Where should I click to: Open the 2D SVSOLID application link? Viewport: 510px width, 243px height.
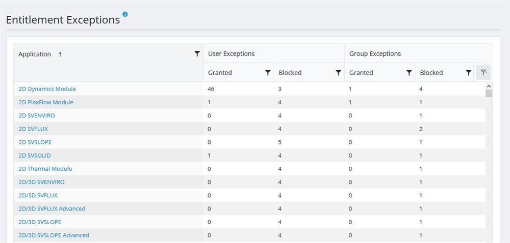[x=34, y=156]
